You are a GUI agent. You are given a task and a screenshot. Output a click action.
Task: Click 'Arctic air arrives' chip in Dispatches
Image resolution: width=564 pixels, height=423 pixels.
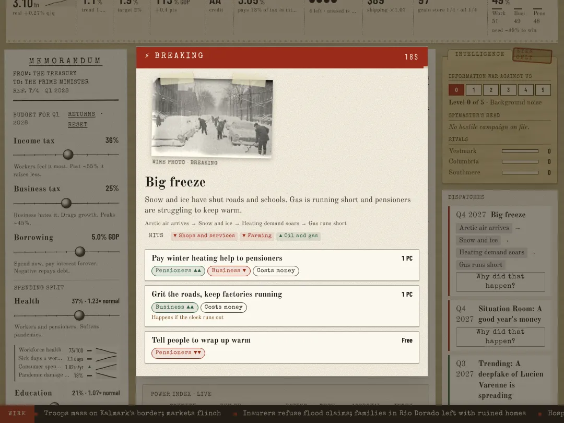484,228
